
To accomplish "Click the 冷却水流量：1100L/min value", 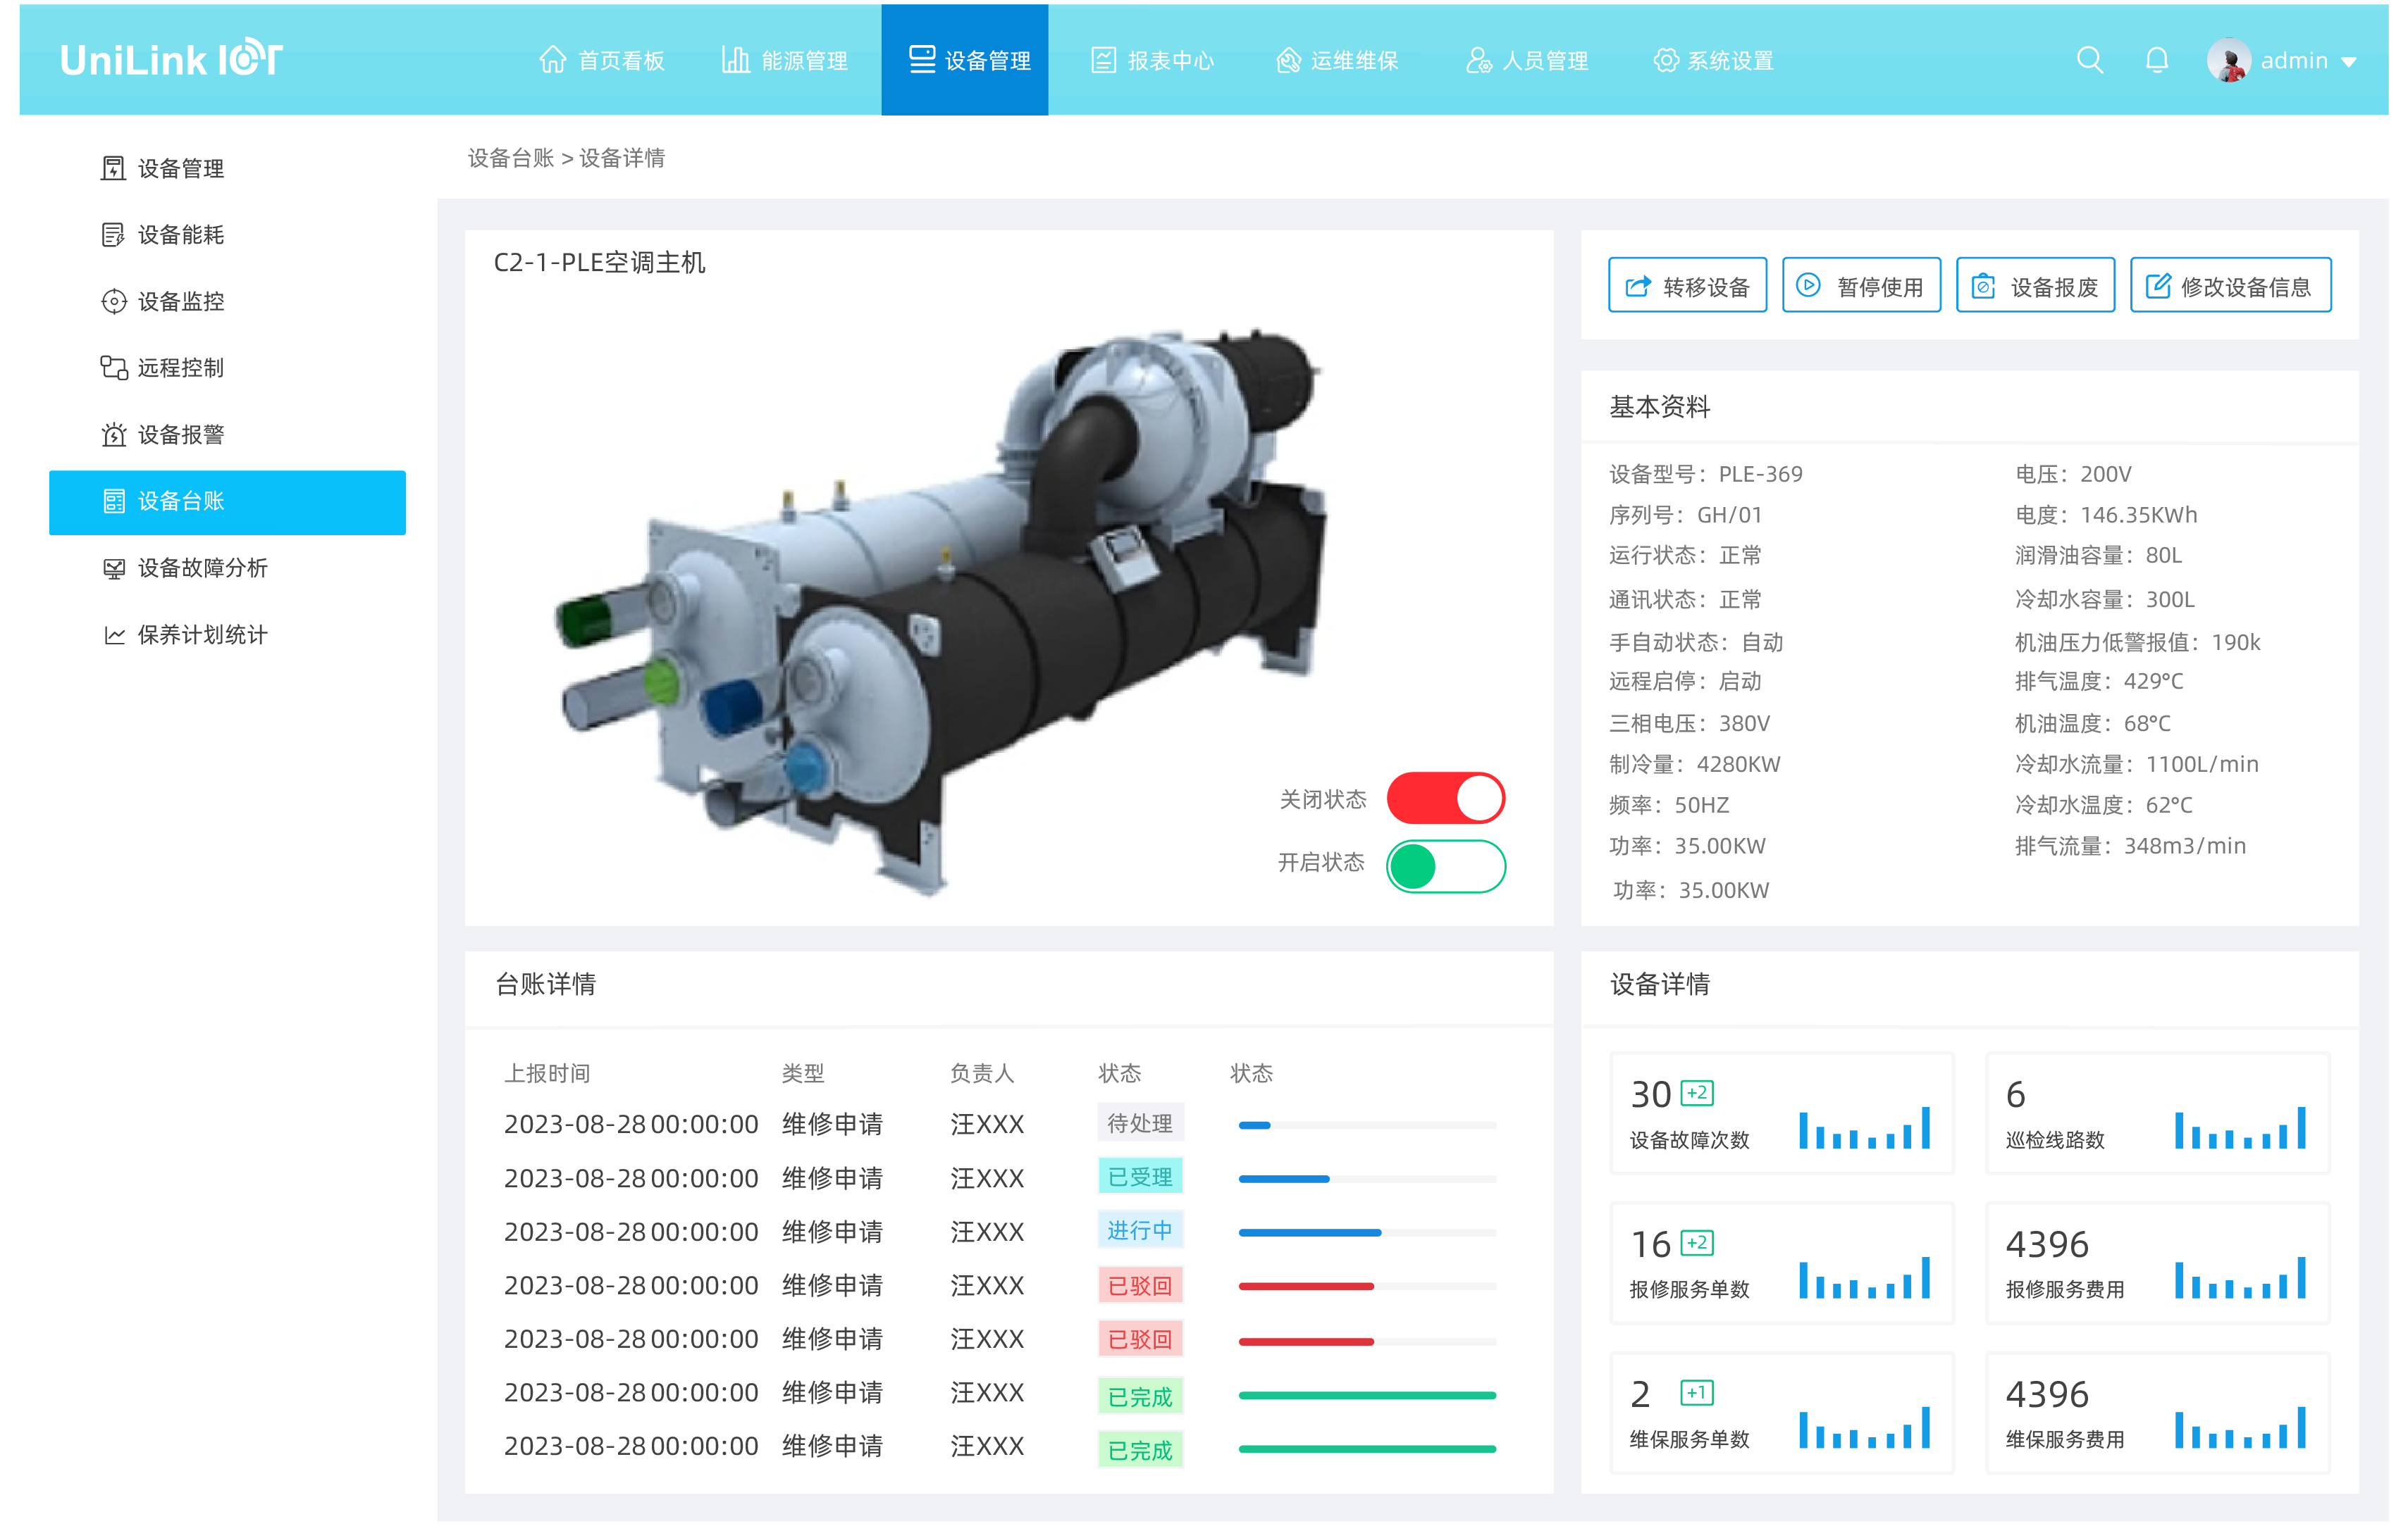I will pyautogui.click(x=2137, y=763).
